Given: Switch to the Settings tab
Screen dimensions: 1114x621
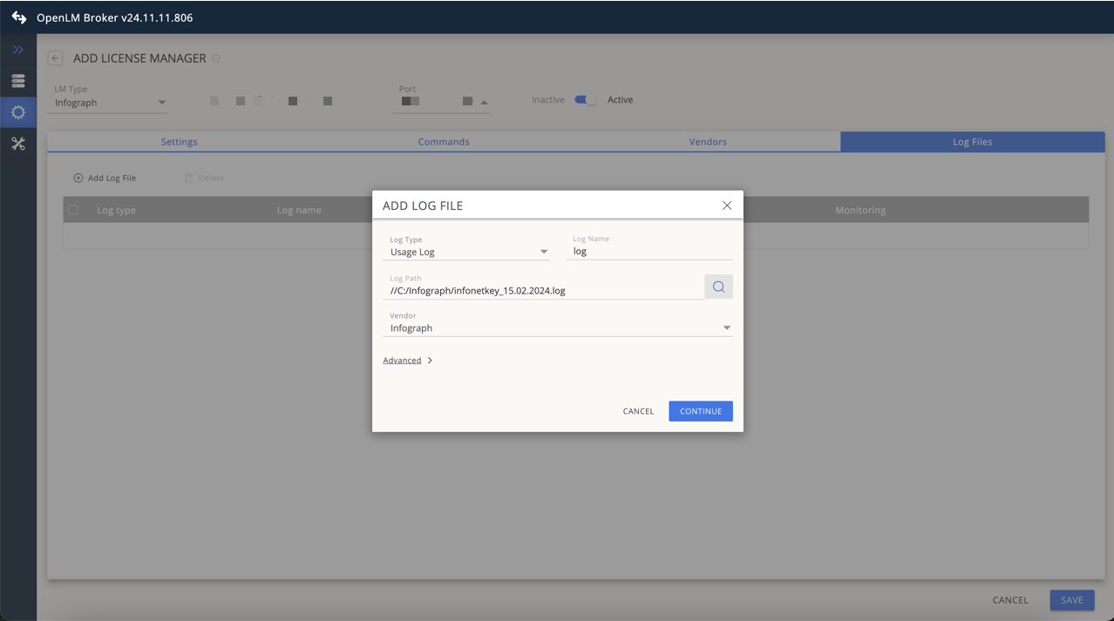Looking at the screenshot, I should pyautogui.click(x=180, y=142).
